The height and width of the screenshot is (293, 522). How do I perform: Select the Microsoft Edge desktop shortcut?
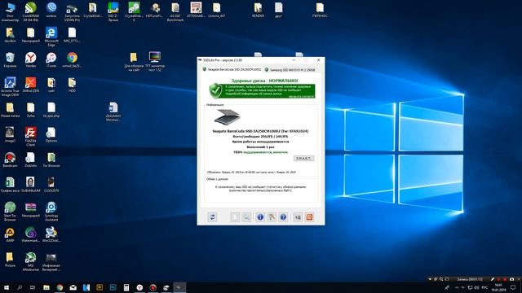[x=51, y=37]
